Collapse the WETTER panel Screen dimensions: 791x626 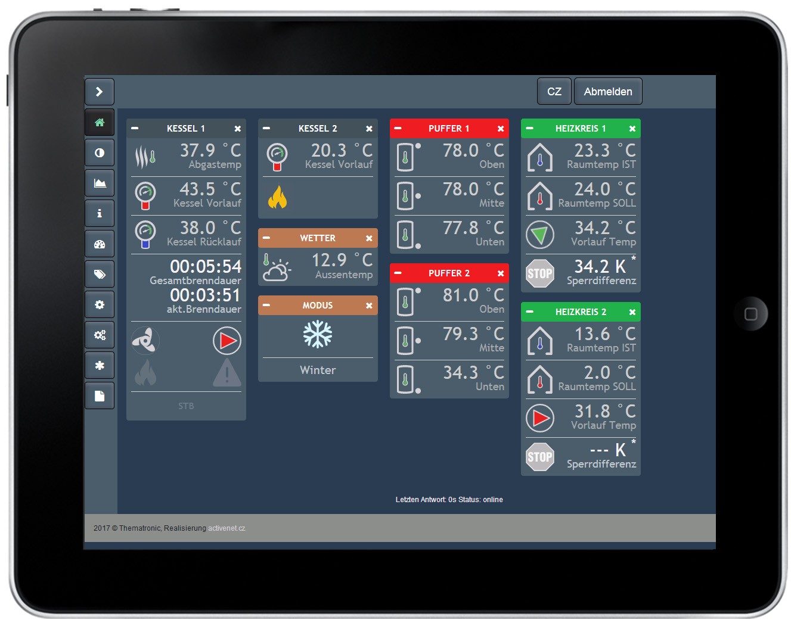[267, 238]
